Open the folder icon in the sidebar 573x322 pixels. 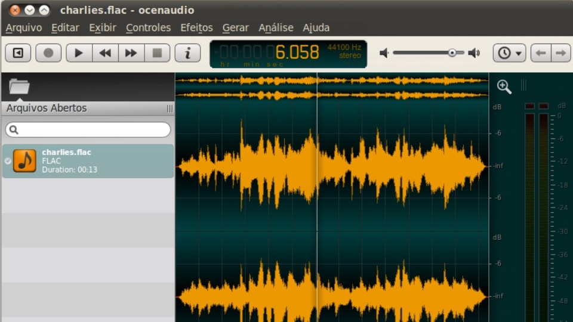pyautogui.click(x=19, y=86)
